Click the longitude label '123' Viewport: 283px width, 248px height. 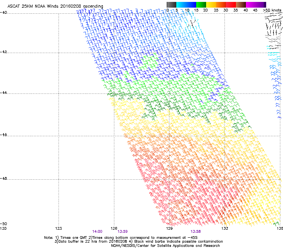coord(59,229)
